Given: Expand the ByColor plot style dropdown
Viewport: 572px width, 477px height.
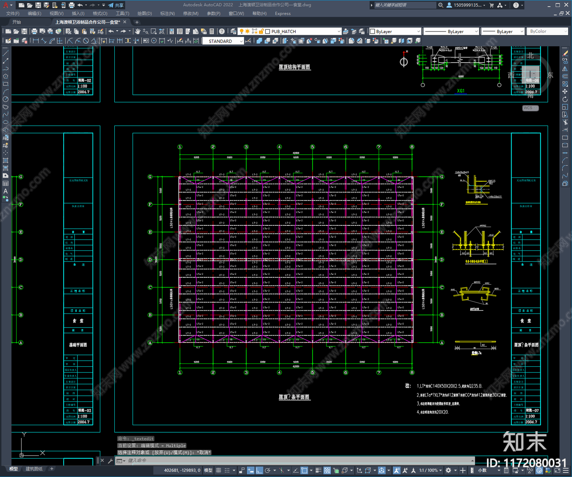Looking at the screenshot, I should [x=566, y=31].
